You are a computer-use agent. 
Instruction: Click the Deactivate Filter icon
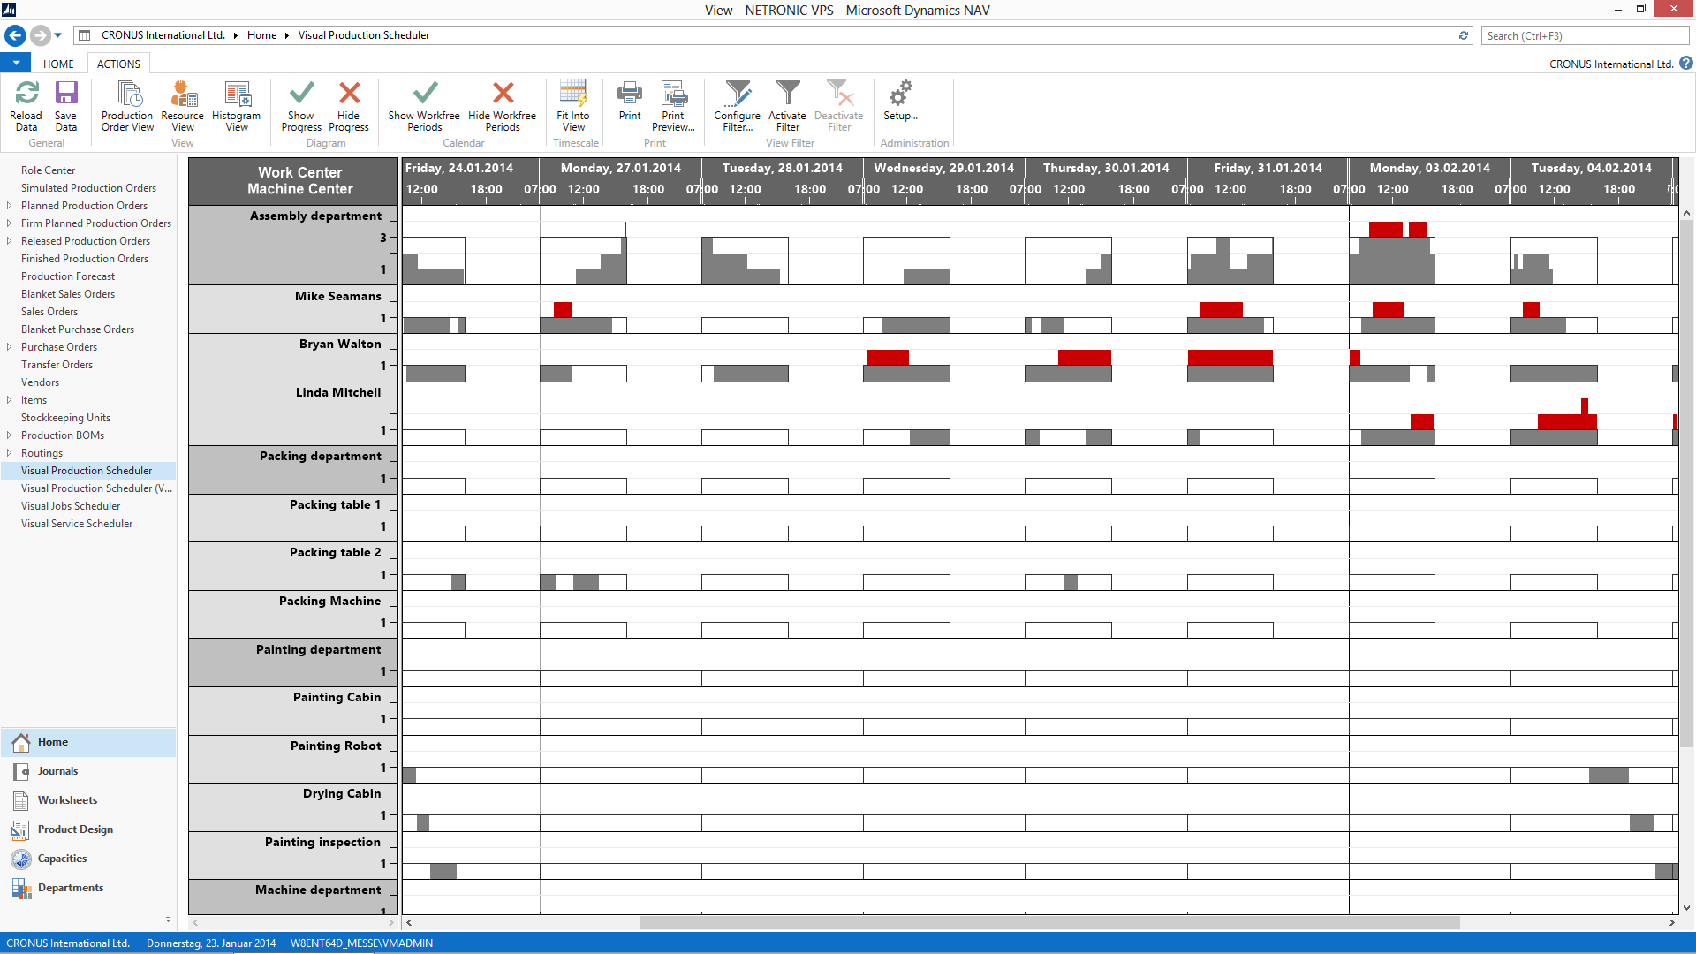coord(839,93)
